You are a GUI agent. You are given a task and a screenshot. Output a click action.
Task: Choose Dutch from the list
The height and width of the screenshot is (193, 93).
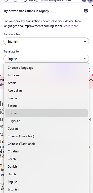pos(46,174)
